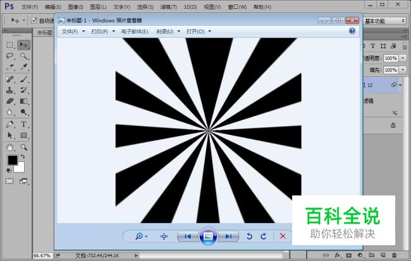Open Photoshop 文件(F) menu
This screenshot has width=411, height=261.
pyautogui.click(x=29, y=7)
